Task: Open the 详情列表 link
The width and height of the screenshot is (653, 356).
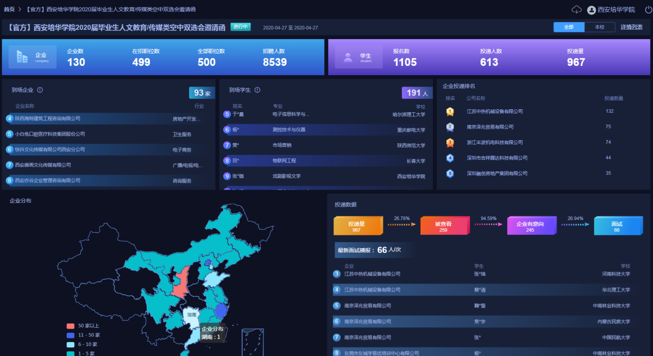Action: (x=631, y=27)
